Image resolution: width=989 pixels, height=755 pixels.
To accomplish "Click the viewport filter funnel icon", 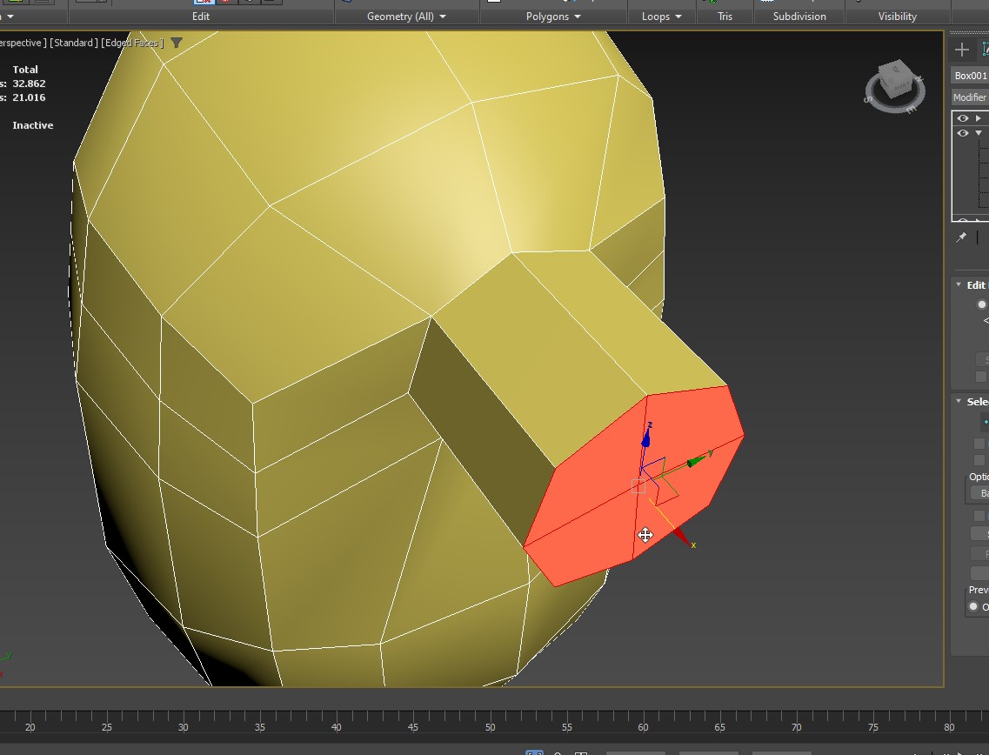I will point(177,43).
